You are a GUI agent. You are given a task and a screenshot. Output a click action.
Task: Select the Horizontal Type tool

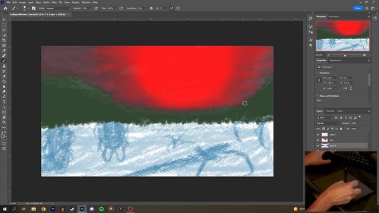click(x=4, y=102)
